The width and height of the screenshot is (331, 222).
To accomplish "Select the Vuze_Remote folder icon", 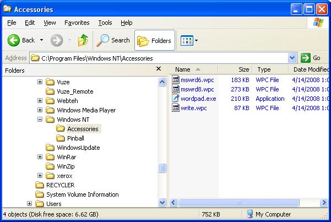I will click(x=50, y=91).
